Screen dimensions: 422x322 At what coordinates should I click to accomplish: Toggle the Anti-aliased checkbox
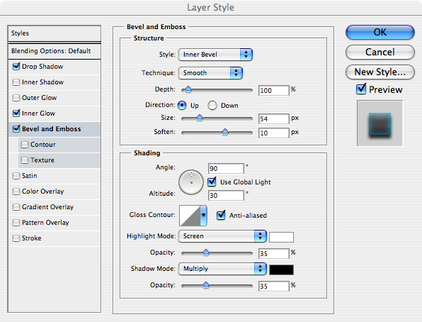221,215
